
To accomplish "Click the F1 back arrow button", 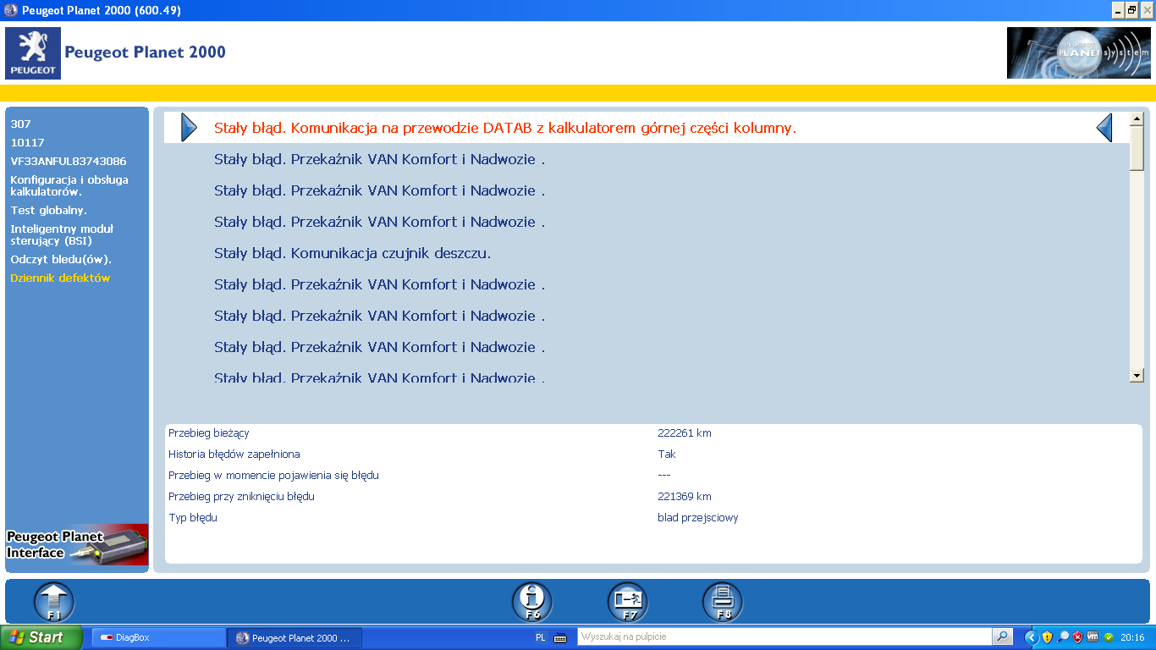I will tap(53, 603).
